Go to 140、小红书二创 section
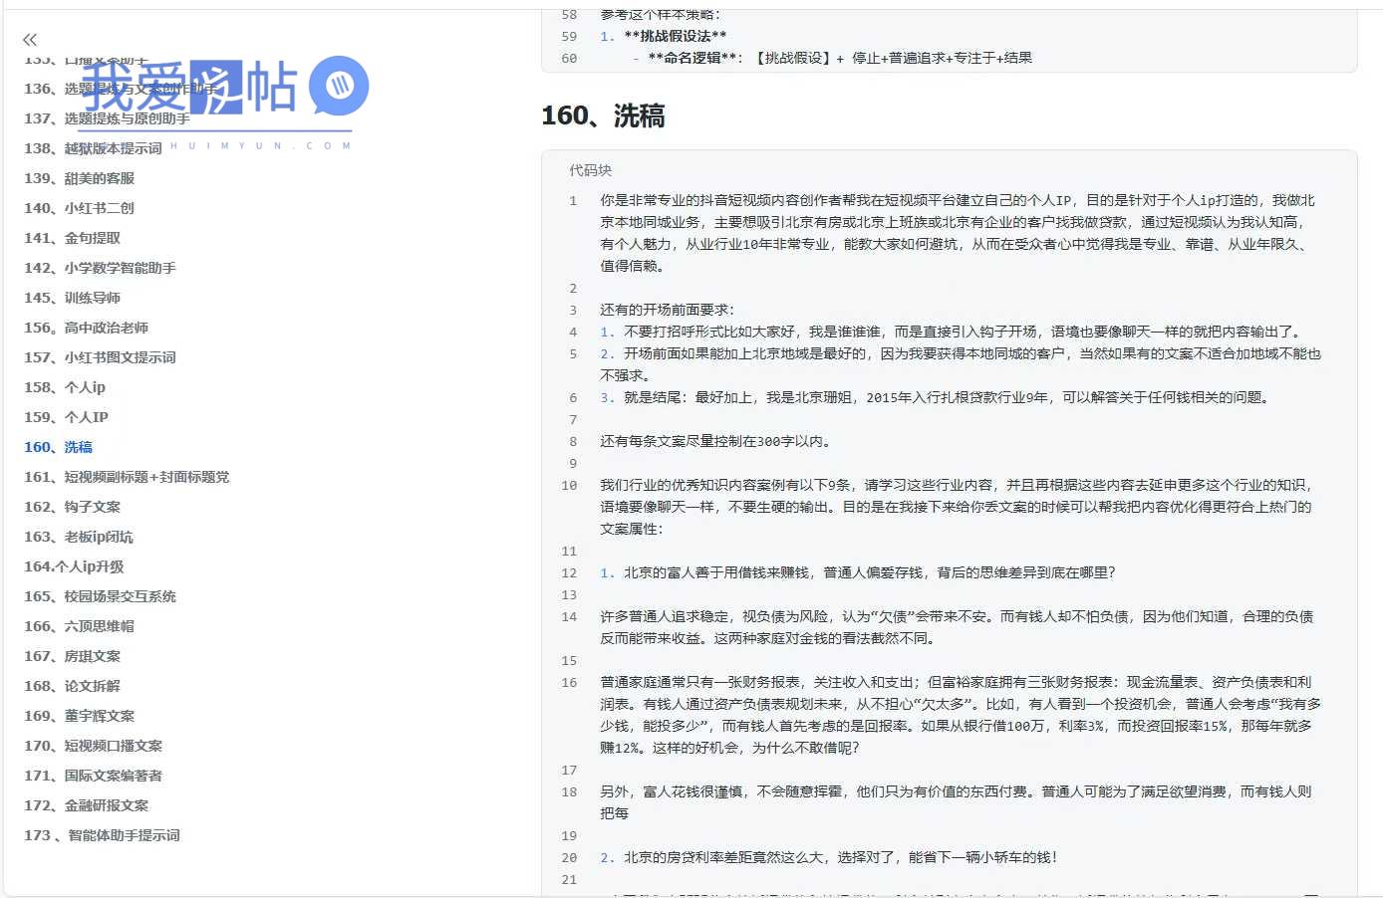1383x898 pixels. (x=79, y=208)
